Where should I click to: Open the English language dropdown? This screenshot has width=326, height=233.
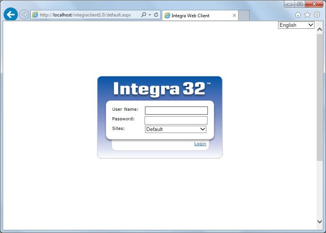point(296,25)
